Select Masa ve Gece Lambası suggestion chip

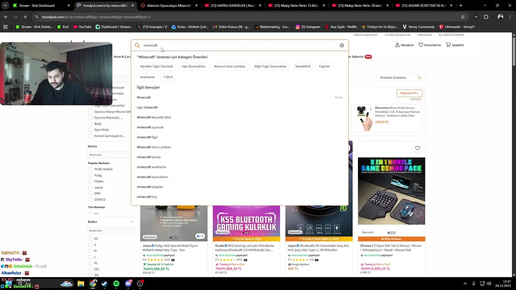[230, 66]
